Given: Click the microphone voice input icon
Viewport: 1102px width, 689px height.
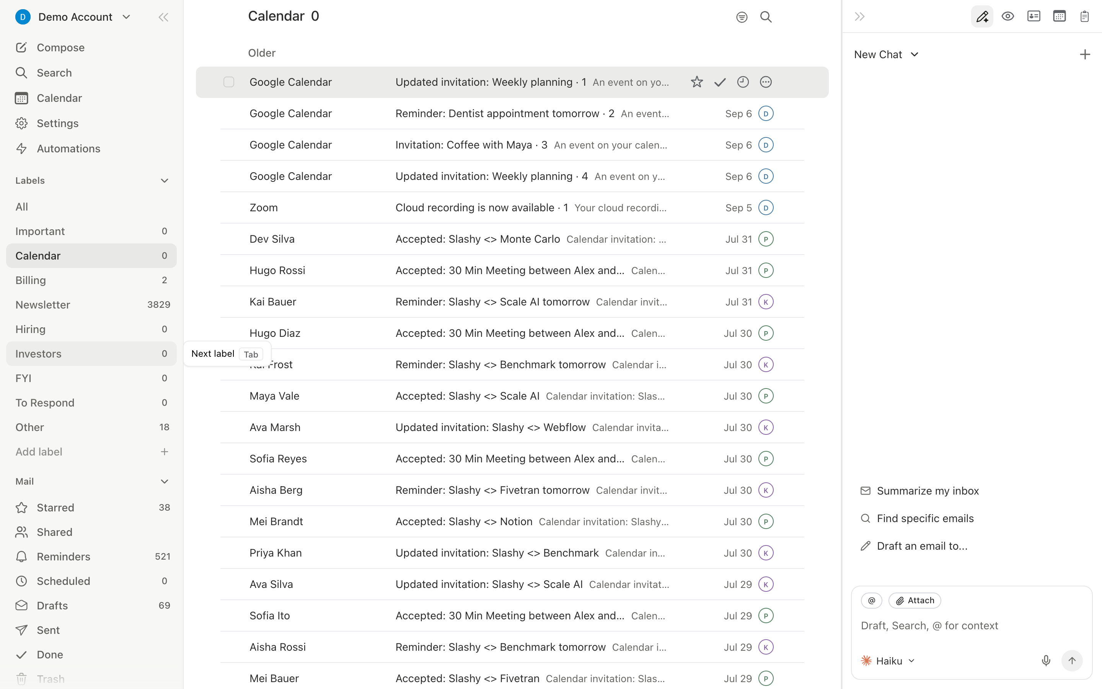Looking at the screenshot, I should 1046,661.
